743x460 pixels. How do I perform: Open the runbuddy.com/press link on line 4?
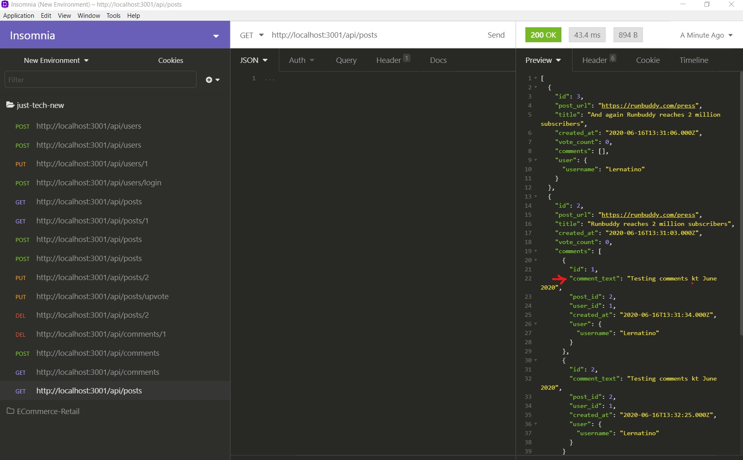tap(648, 105)
